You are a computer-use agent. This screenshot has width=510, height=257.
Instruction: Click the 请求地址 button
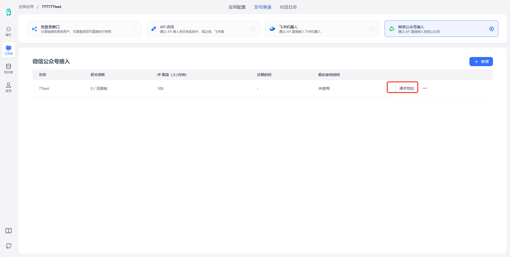(x=406, y=88)
